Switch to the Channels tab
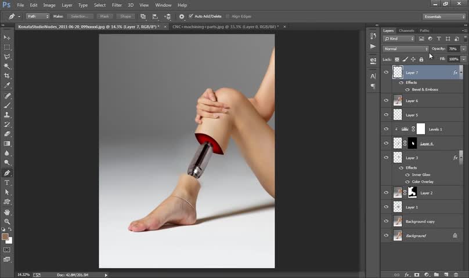Viewport: 469px width, 278px height. pos(406,31)
